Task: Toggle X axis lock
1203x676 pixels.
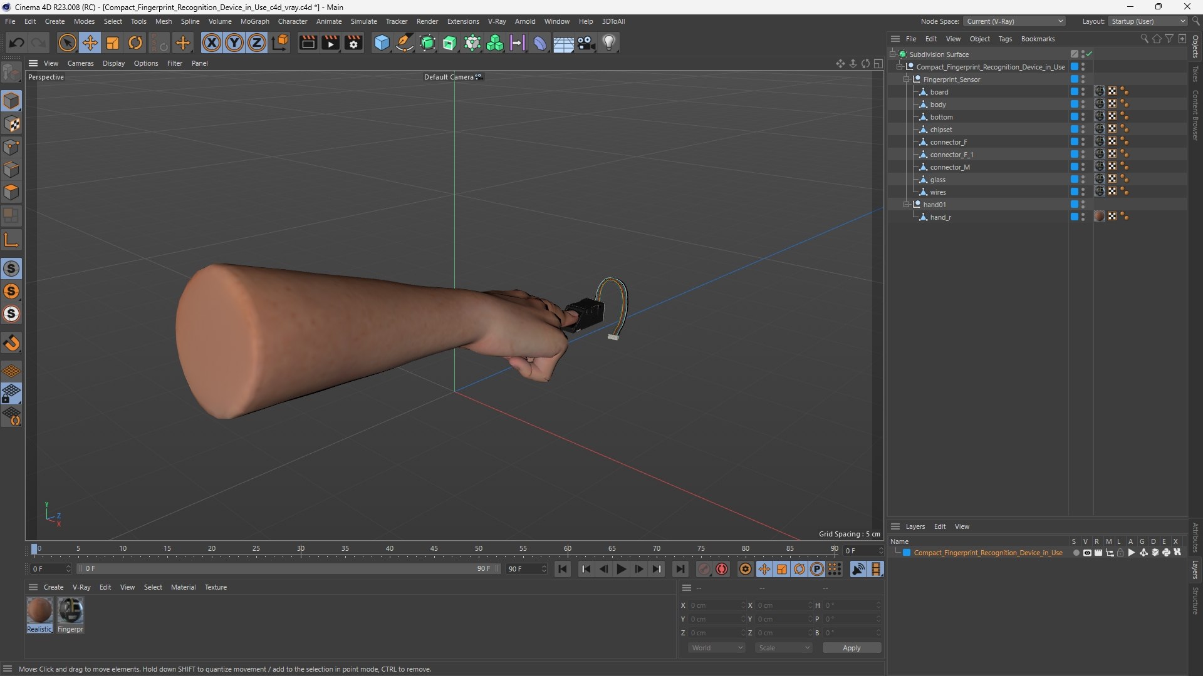Action: click(x=212, y=43)
